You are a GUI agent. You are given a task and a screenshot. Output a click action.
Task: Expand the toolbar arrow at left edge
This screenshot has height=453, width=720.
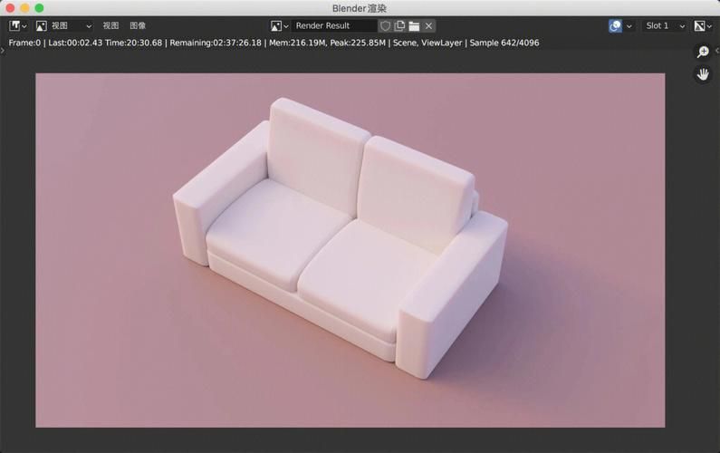[x=3, y=51]
